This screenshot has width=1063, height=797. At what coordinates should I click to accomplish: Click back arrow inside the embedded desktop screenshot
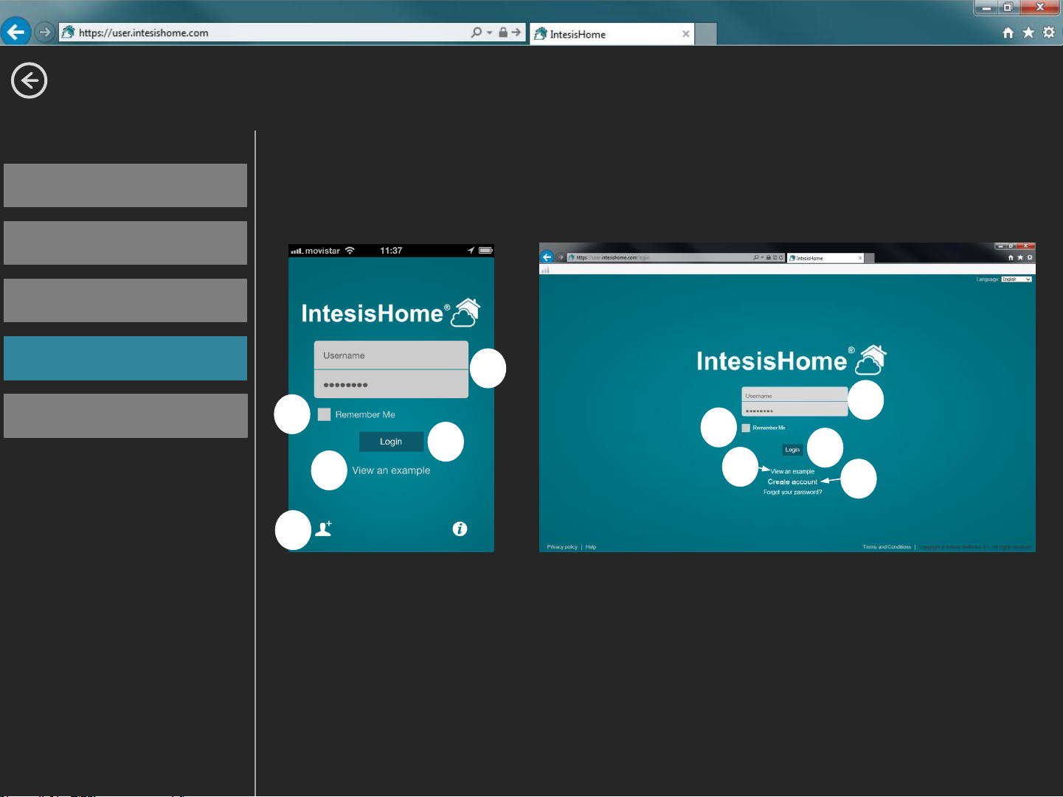pos(547,257)
